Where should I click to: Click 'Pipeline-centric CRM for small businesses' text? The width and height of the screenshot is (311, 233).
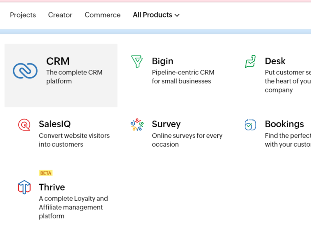pos(183,77)
